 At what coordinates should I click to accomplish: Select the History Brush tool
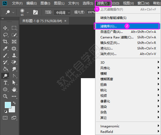pos(5,62)
